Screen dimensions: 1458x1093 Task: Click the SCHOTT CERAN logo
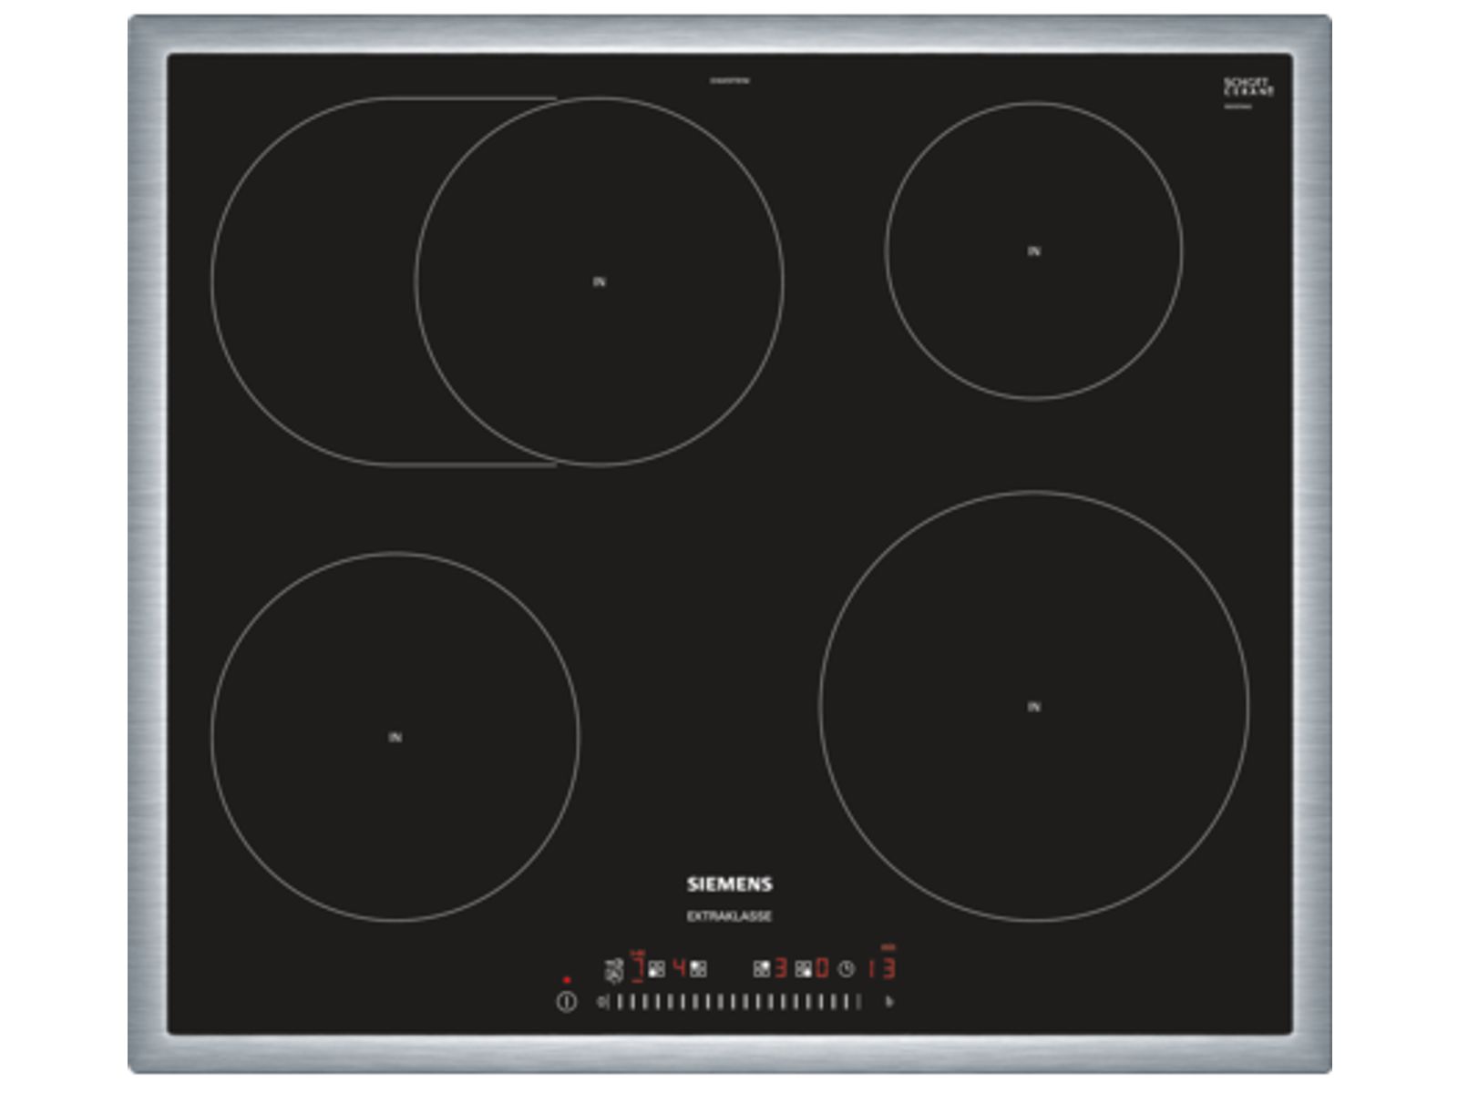[x=1248, y=87]
